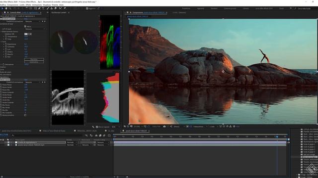Collapse Bilanciamento bianco section
Image resolution: width=318 pixels, height=178 pixels.
1,32
